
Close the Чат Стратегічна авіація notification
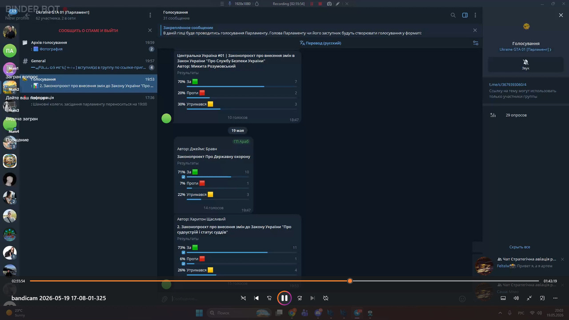point(562,259)
